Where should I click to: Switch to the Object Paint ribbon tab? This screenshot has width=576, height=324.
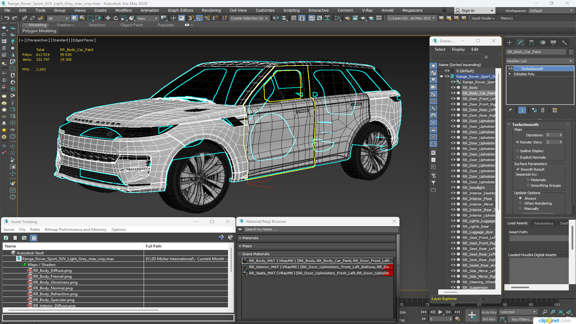[131, 25]
